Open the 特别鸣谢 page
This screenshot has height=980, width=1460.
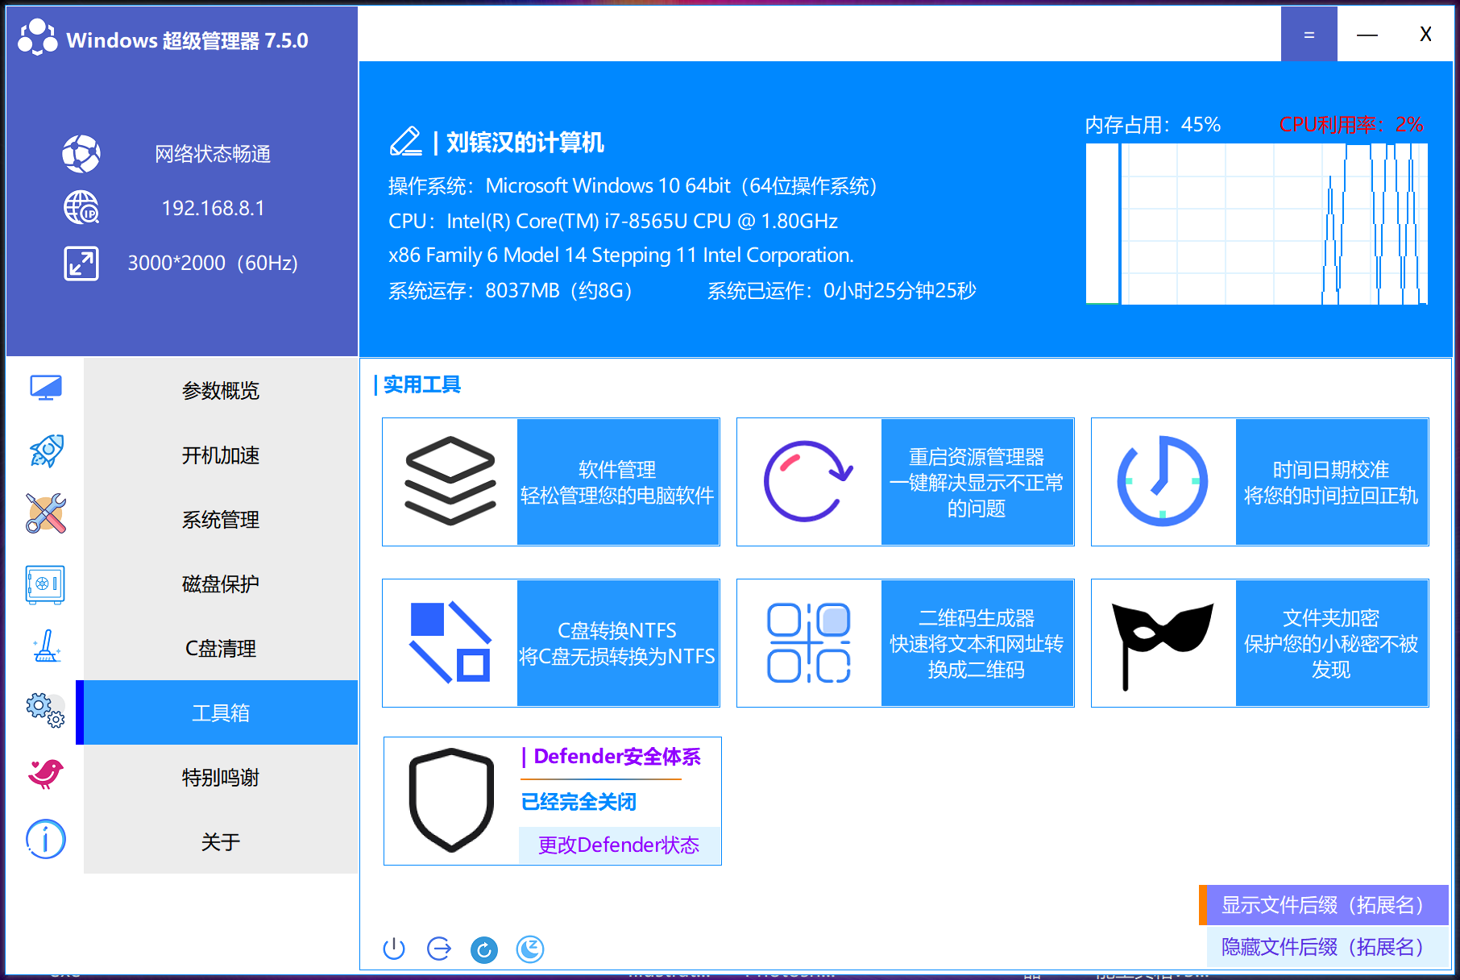(x=221, y=777)
